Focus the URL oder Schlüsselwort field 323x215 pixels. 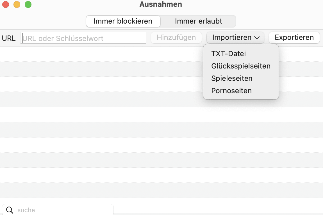pyautogui.click(x=83, y=38)
